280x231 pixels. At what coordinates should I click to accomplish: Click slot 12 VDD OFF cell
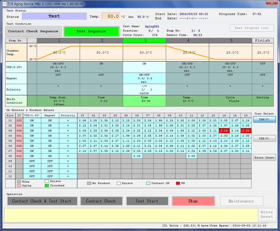point(32,176)
